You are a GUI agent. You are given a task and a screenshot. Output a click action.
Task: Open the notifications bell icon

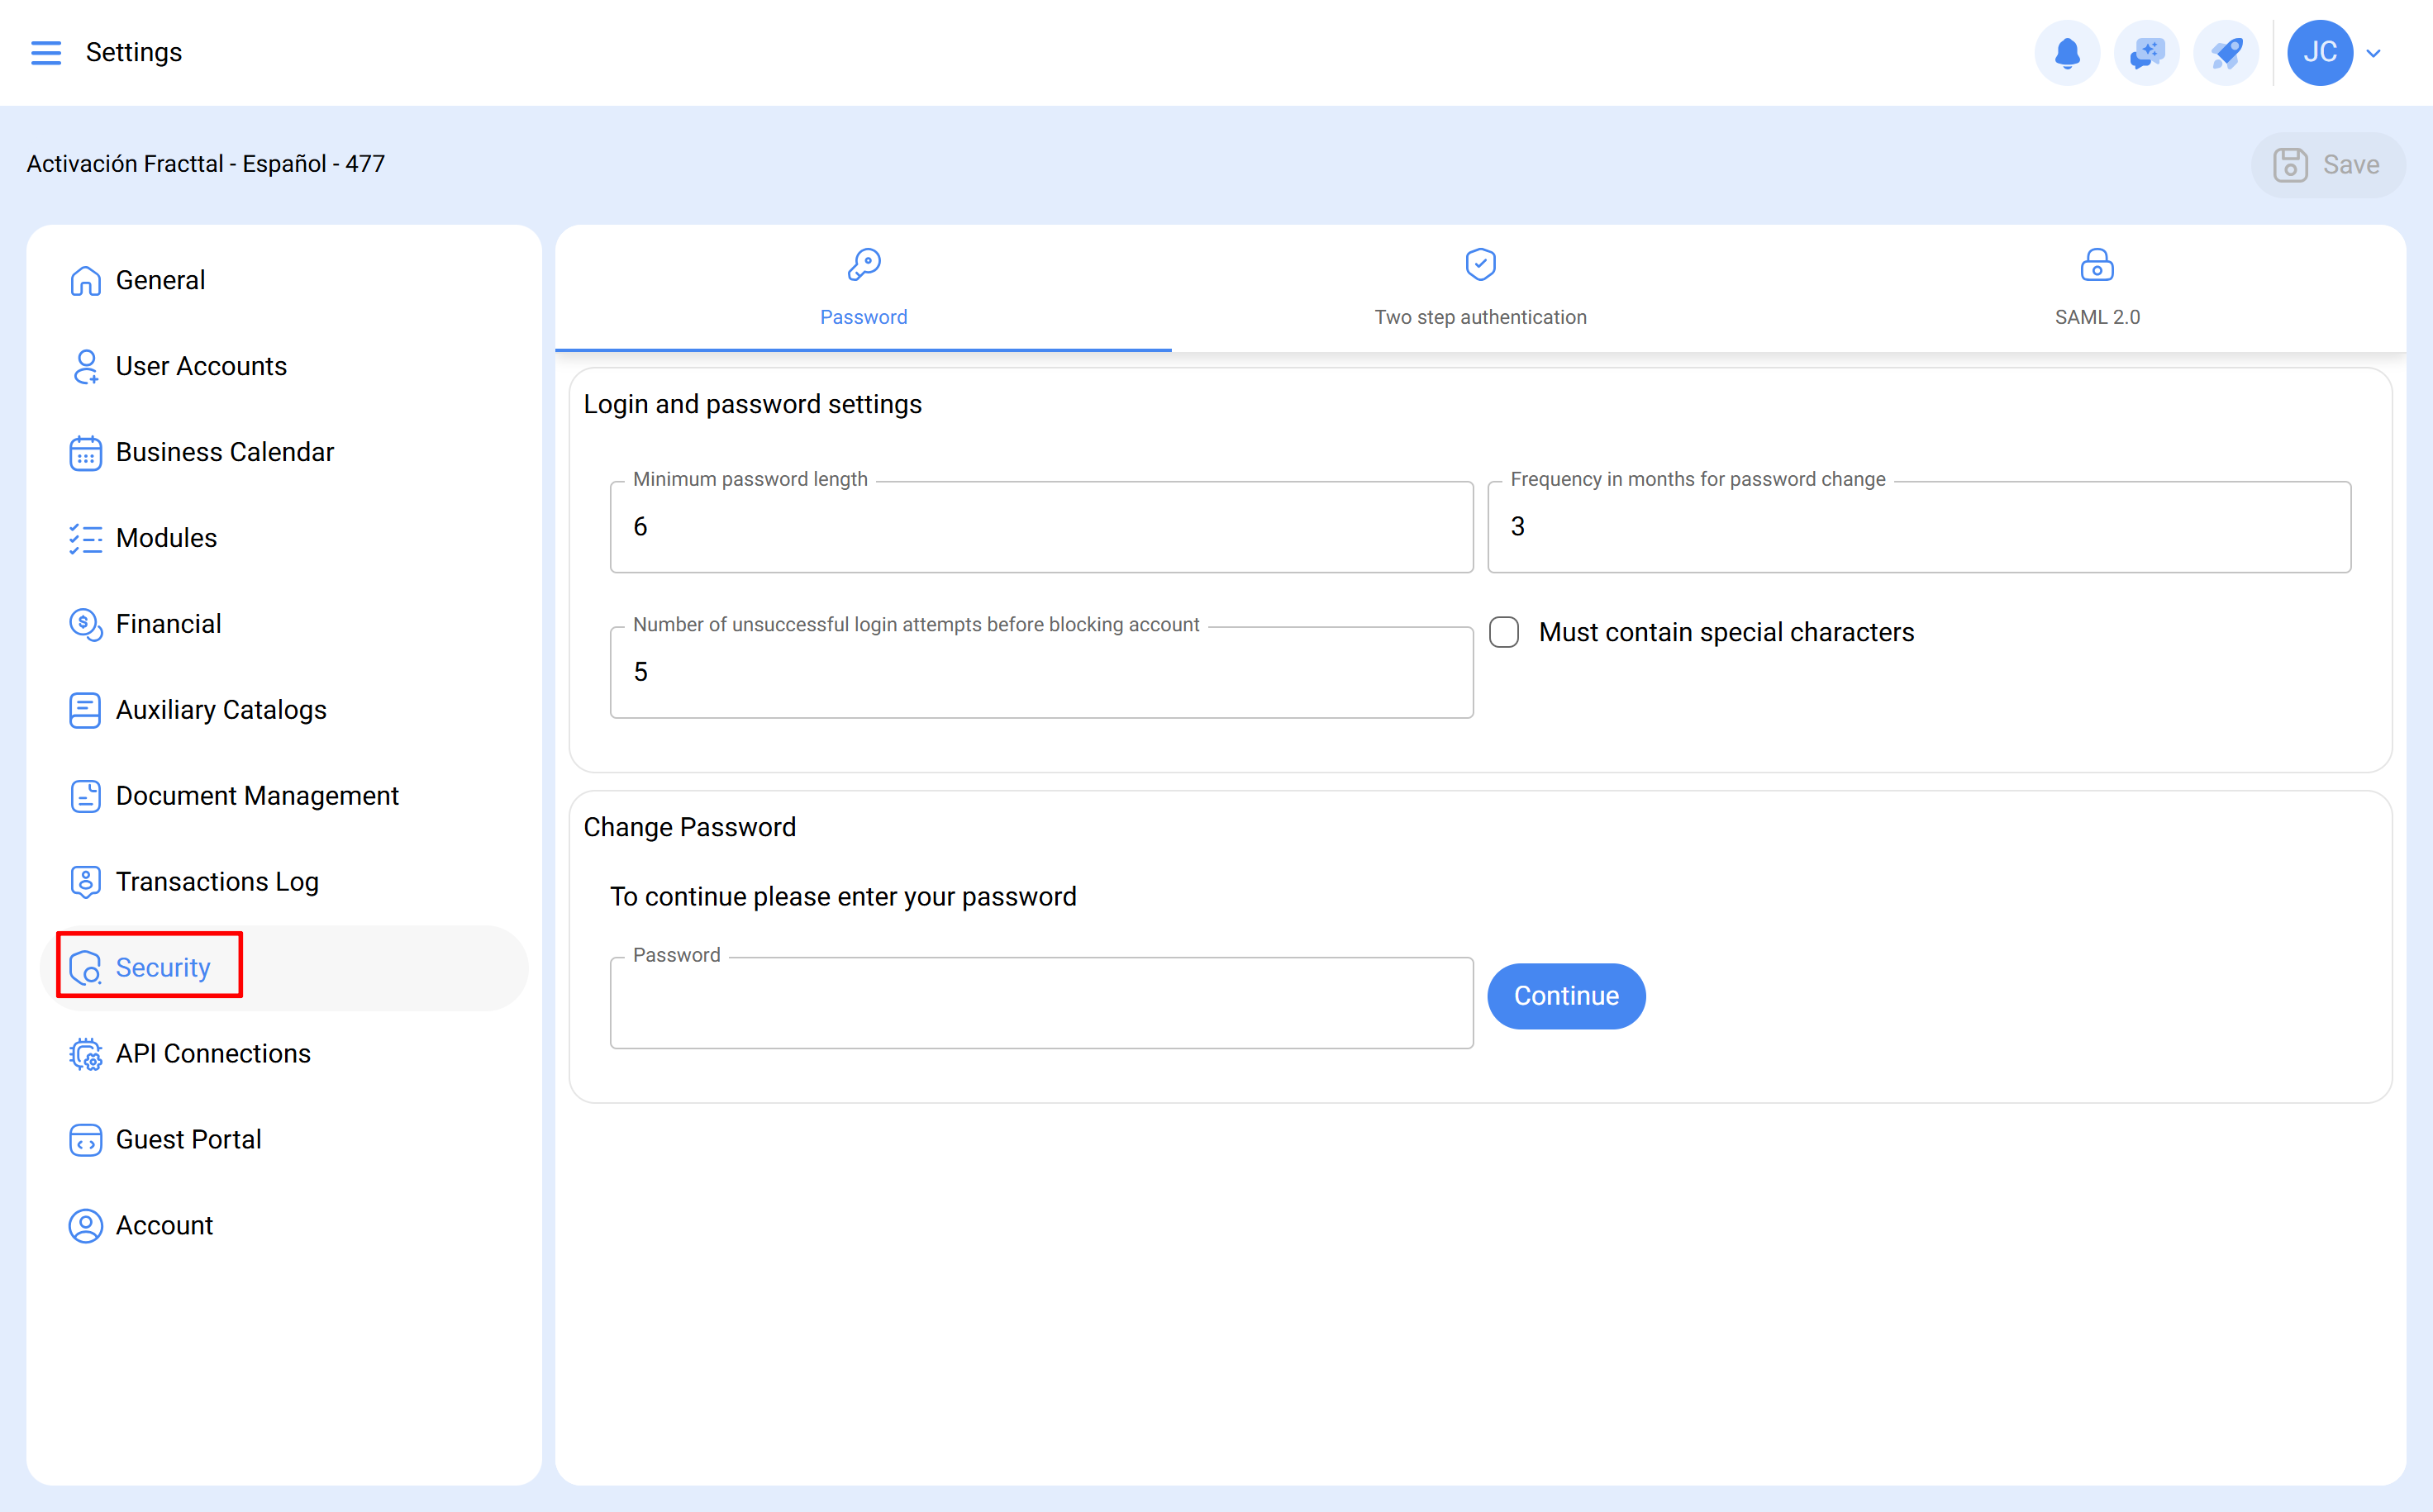[x=2067, y=52]
